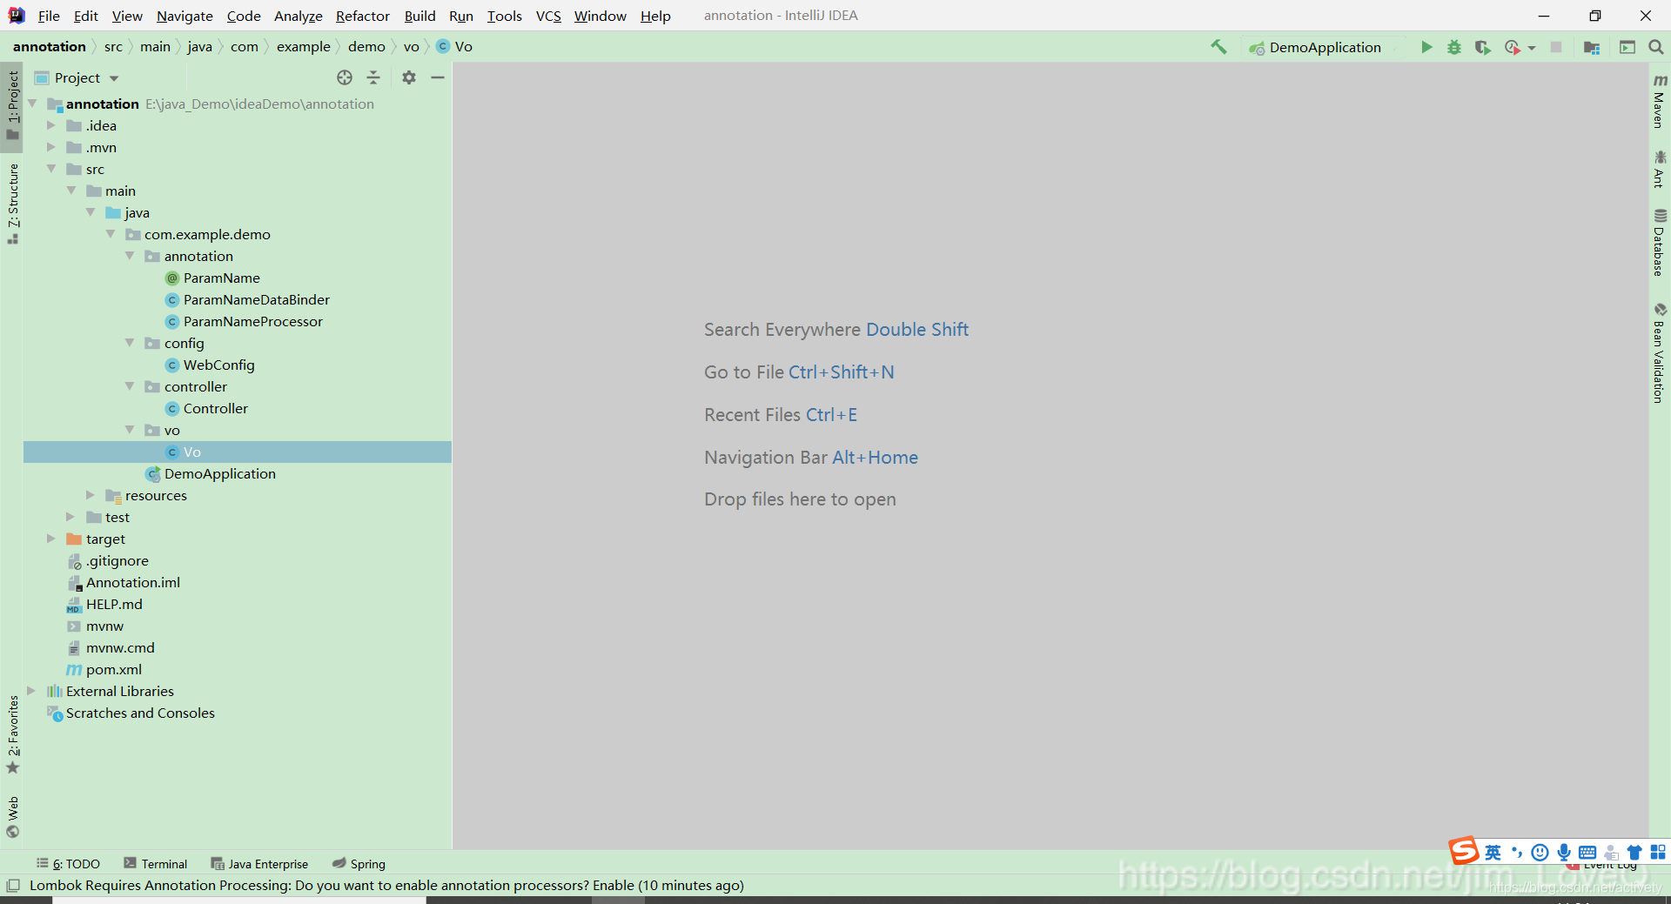Open the Refactor menu

[363, 16]
